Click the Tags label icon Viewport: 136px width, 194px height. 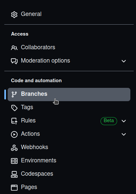pyautogui.click(x=14, y=108)
